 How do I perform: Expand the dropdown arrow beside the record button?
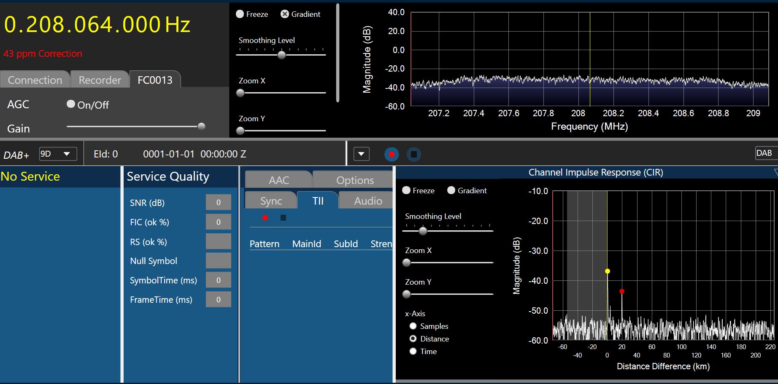click(361, 154)
